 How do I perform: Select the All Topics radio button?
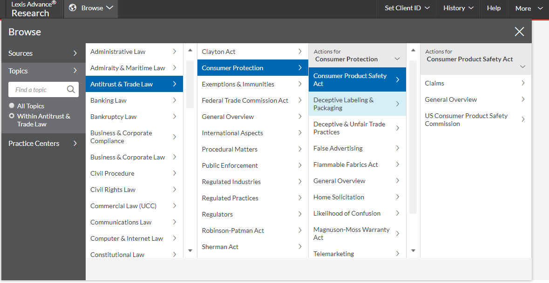[x=12, y=105]
